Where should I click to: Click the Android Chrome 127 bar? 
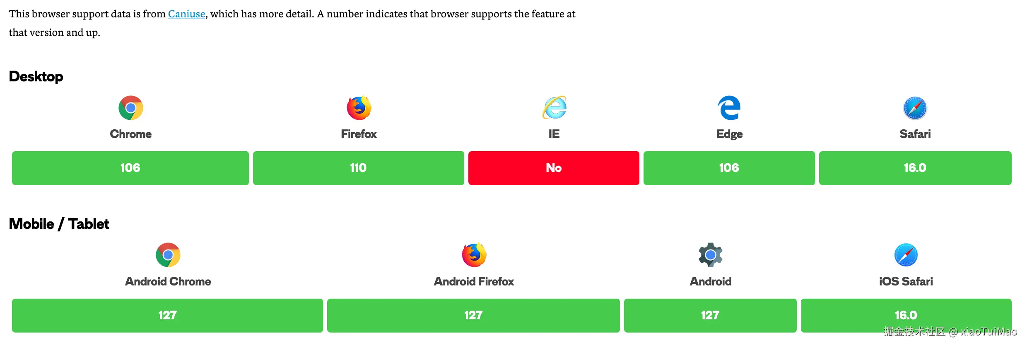click(x=167, y=316)
